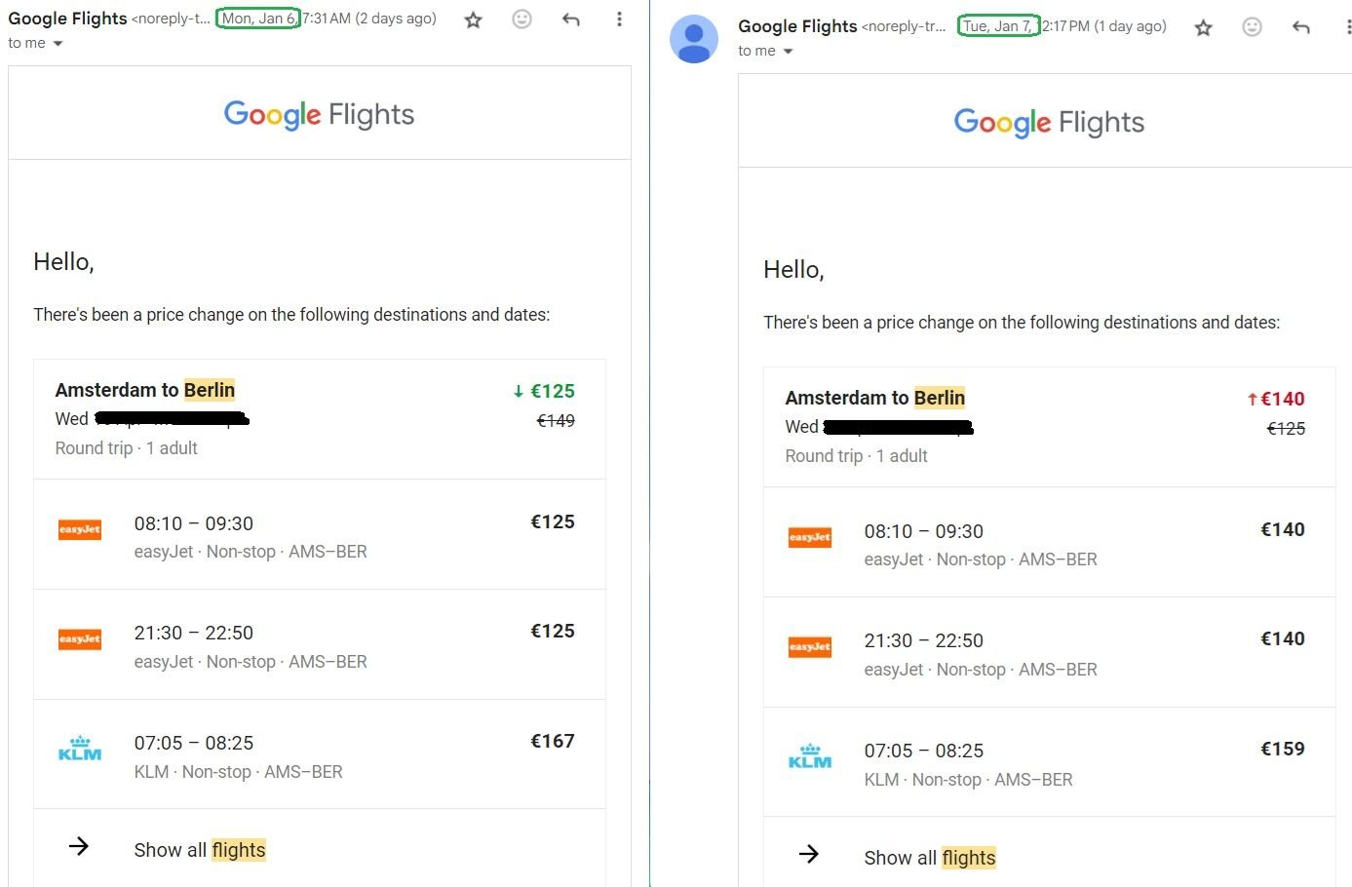Click sender avatar on right email
Screen dimensions: 1352x887
694,39
